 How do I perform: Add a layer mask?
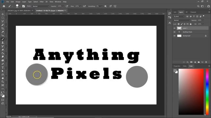pos(191,62)
